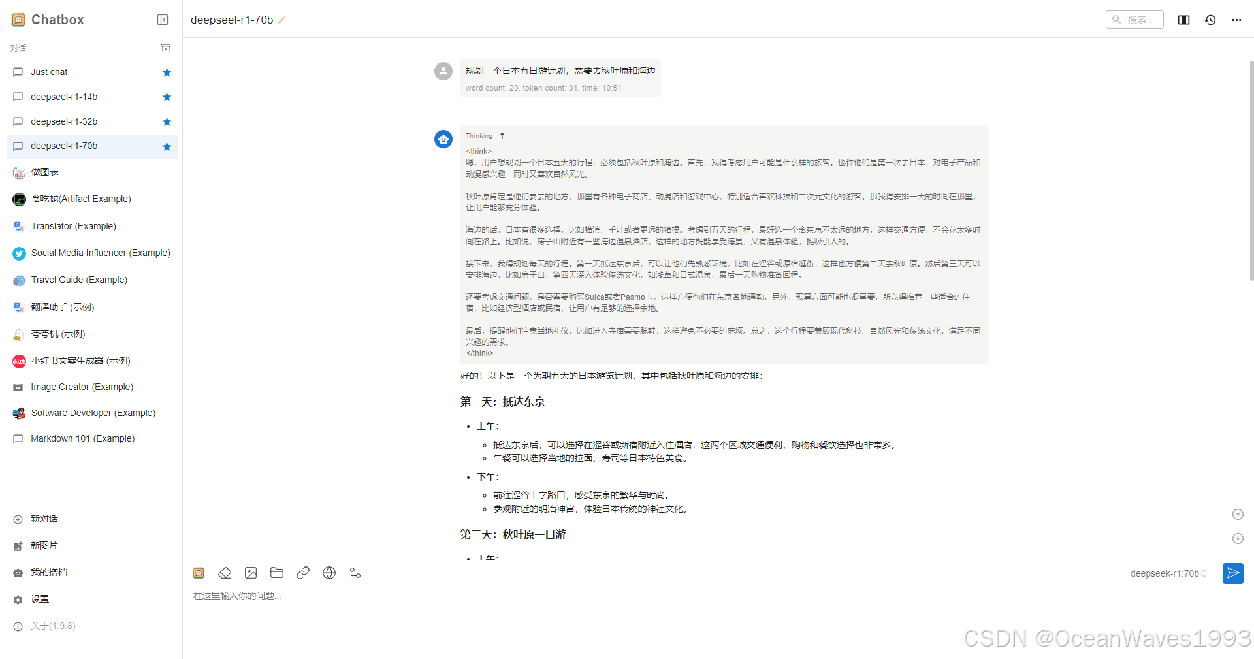Open the deepseel-r1-14b conversation
Image resolution: width=1254 pixels, height=659 pixels.
92,97
